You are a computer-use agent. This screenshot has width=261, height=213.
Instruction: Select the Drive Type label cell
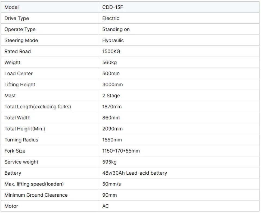(17, 18)
